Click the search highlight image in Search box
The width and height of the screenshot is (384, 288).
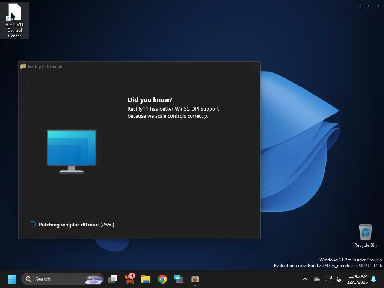click(x=94, y=279)
